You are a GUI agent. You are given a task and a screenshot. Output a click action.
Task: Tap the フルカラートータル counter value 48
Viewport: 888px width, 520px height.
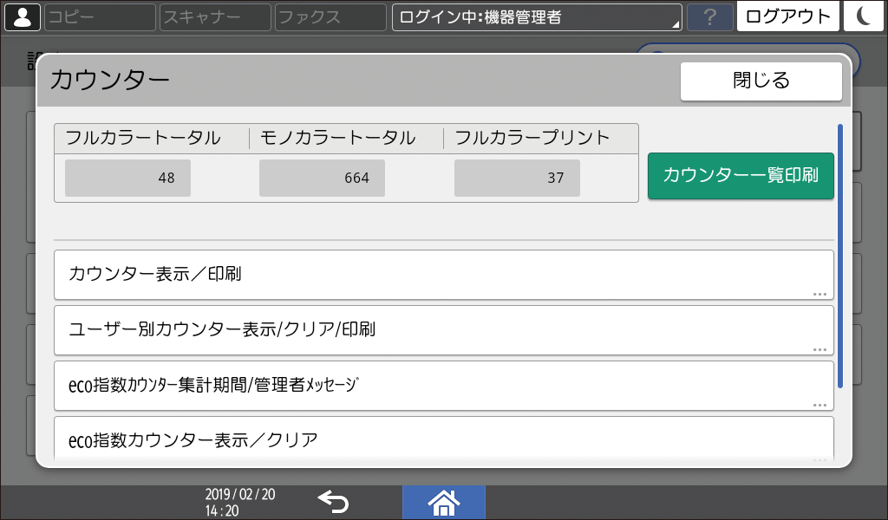pyautogui.click(x=127, y=178)
